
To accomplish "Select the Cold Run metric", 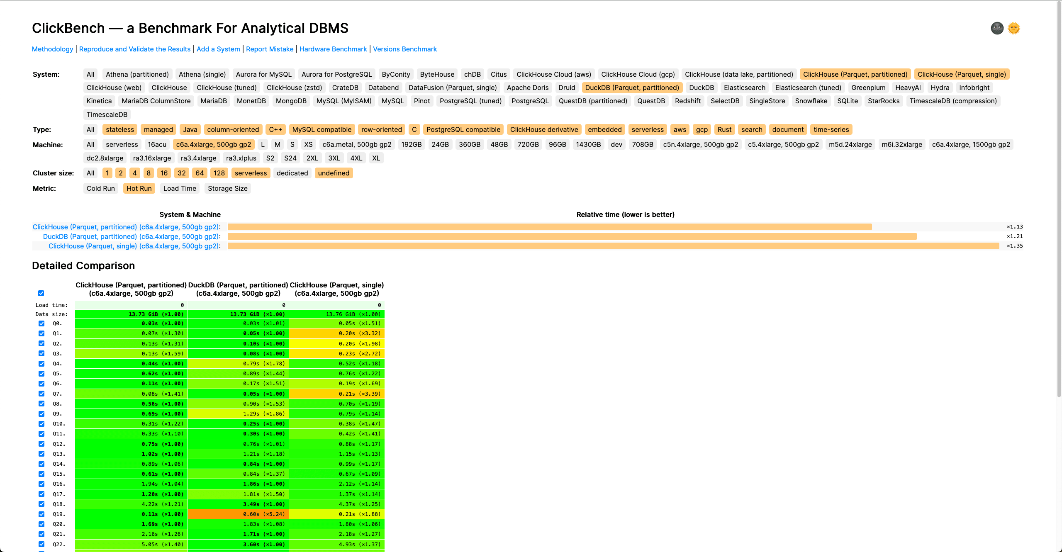I will pyautogui.click(x=100, y=188).
